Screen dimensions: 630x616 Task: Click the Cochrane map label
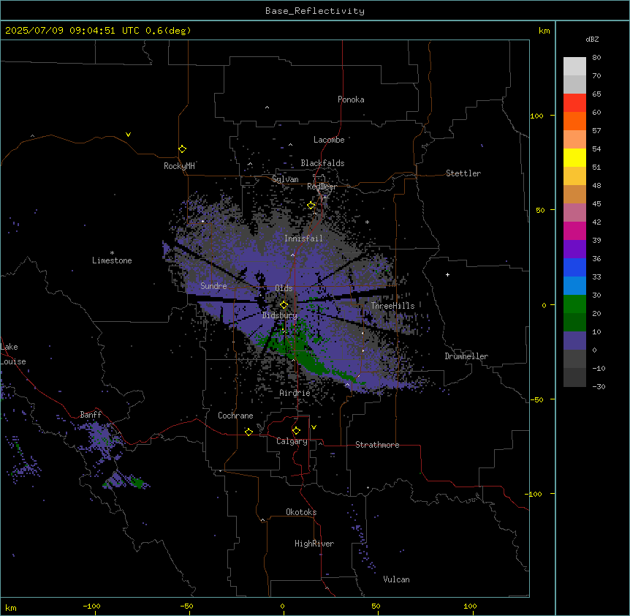(x=235, y=416)
